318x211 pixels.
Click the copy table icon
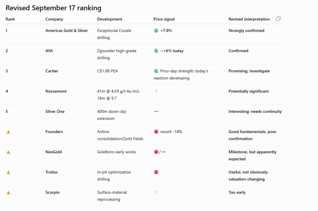click(278, 19)
